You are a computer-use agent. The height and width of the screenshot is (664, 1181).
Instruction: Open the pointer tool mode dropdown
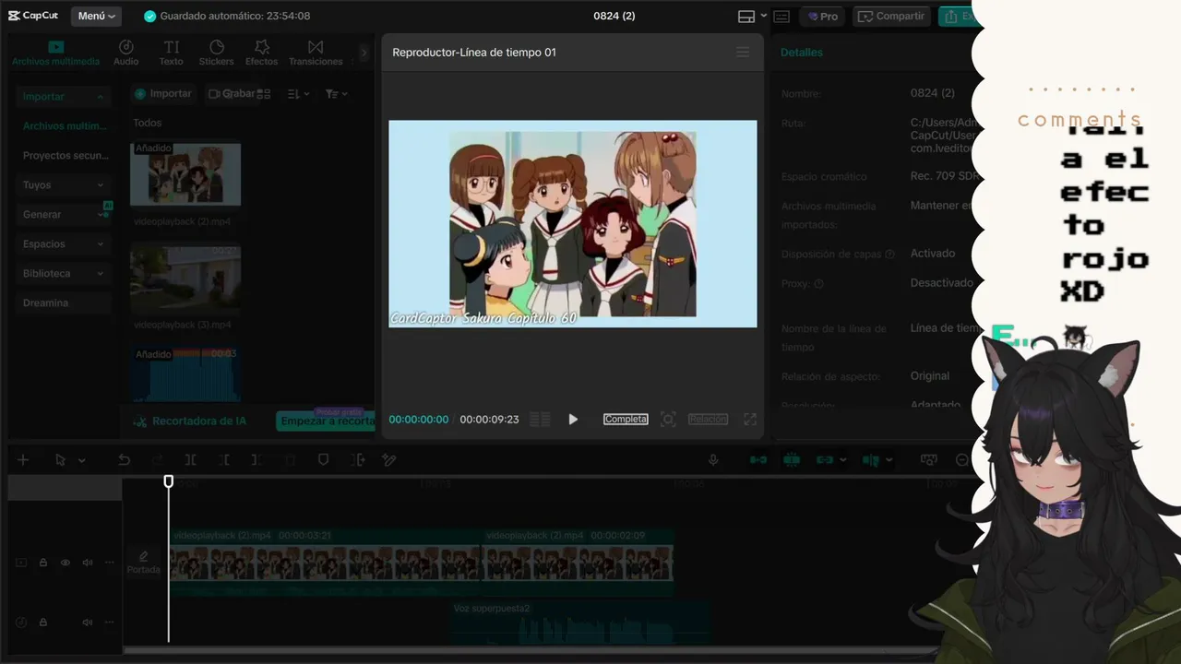[x=81, y=460]
